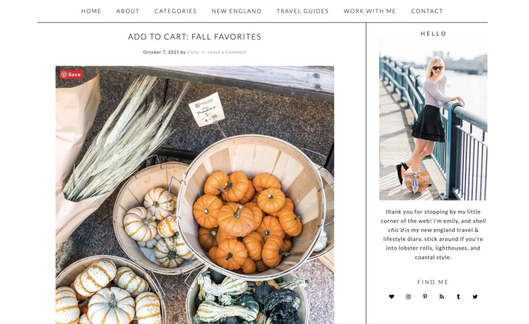Click the Tumblr icon
529x324 pixels.
458,297
